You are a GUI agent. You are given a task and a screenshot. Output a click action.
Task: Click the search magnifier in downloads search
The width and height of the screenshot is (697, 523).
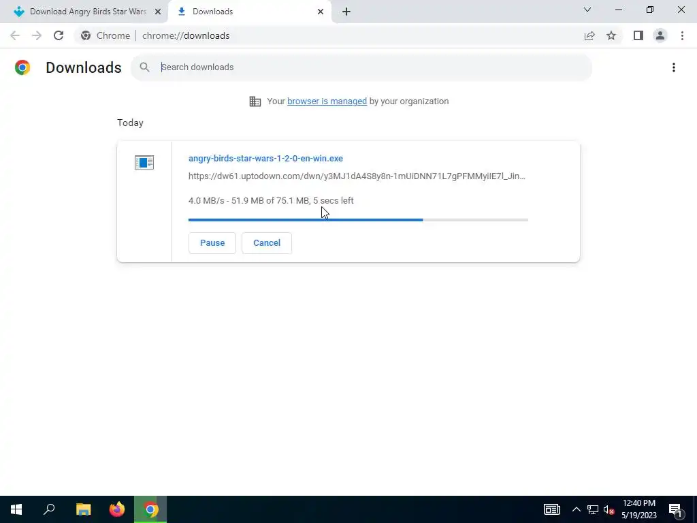(x=144, y=67)
